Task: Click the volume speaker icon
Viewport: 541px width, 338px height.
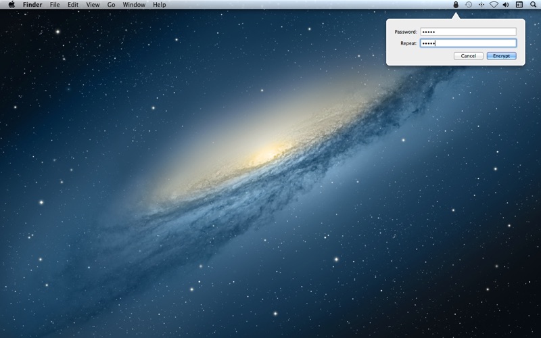Action: [x=506, y=5]
